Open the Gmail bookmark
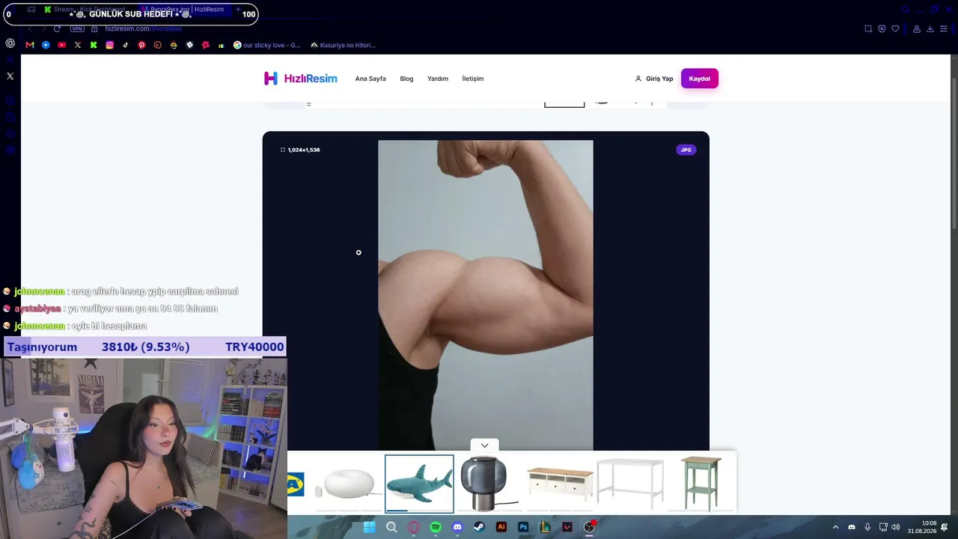Image resolution: width=958 pixels, height=539 pixels. [x=30, y=45]
